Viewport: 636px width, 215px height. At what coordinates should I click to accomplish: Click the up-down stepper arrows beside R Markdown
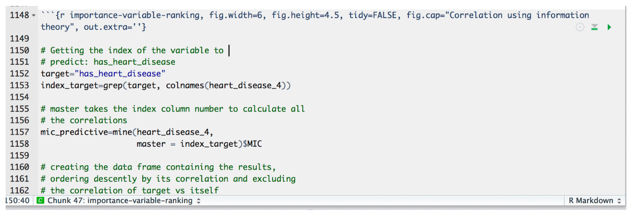coord(619,201)
